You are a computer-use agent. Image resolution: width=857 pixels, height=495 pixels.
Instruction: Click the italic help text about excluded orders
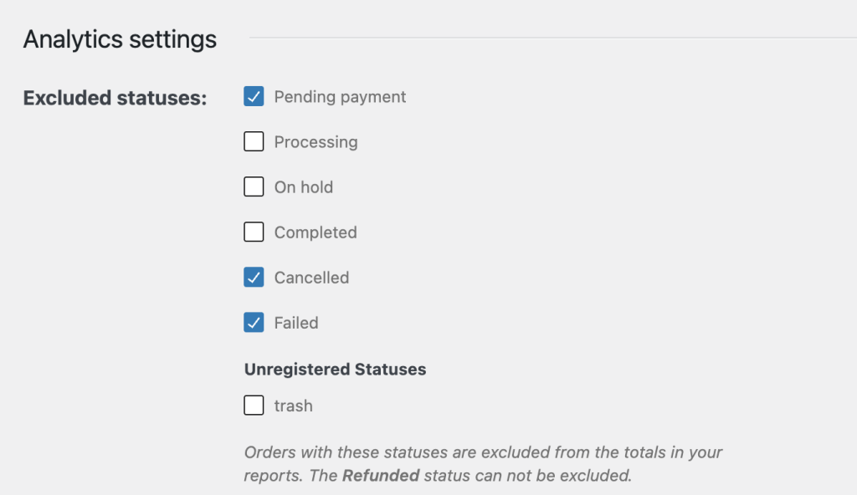click(483, 453)
